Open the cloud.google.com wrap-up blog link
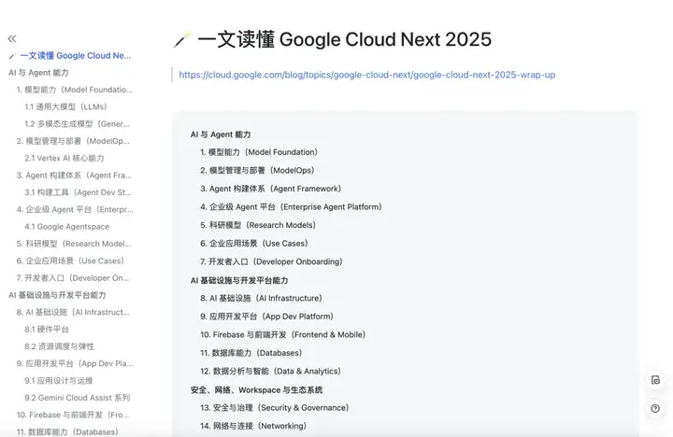This screenshot has width=673, height=437. [x=367, y=75]
